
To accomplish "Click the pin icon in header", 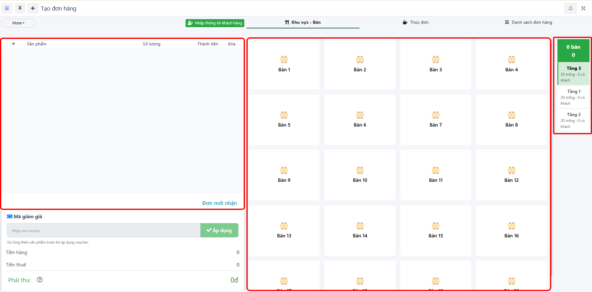I will 20,8.
